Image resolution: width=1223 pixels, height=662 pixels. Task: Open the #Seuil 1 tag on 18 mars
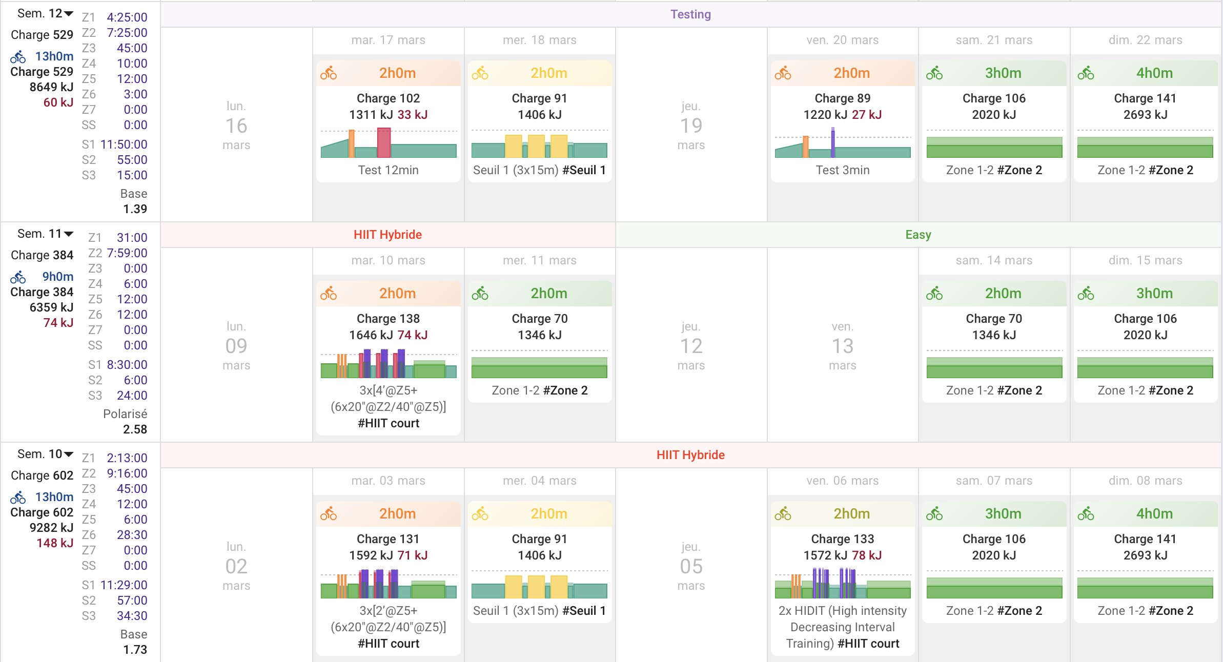[584, 170]
